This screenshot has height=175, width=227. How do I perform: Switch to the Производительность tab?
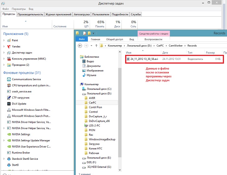coord(30,14)
